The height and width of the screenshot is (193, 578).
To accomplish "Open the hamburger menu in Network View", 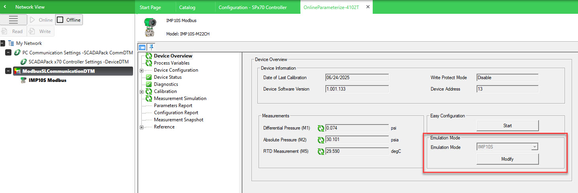I will point(13,20).
